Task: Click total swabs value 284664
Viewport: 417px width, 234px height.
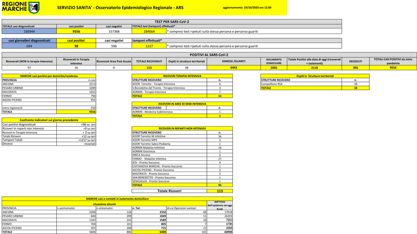Action: (149, 31)
